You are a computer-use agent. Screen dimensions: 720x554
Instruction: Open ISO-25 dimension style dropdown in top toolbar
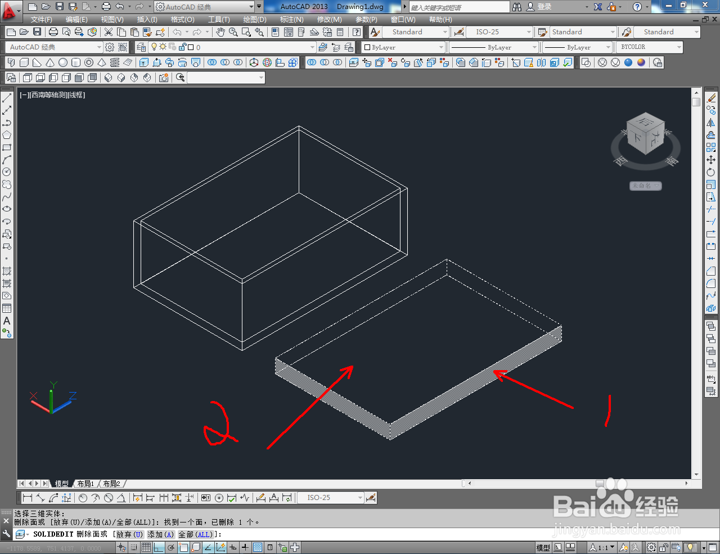pyautogui.click(x=499, y=32)
